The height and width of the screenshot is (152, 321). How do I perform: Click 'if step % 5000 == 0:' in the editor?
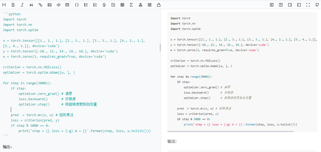(30, 125)
